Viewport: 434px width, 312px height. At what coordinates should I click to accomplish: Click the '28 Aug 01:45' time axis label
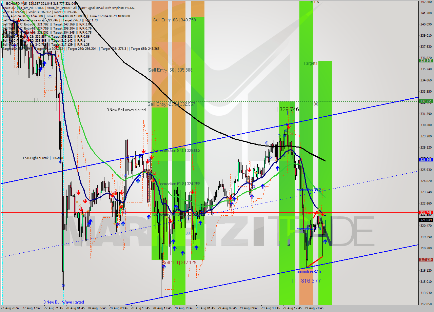[75, 308]
